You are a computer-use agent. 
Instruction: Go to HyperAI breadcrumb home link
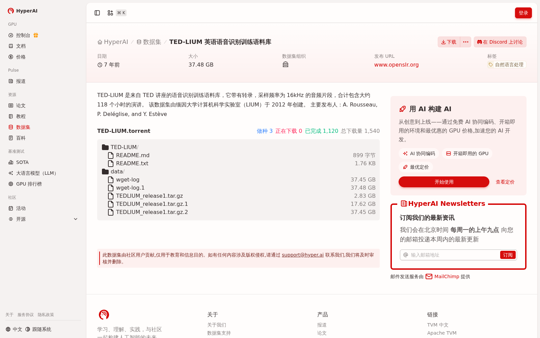tap(113, 42)
